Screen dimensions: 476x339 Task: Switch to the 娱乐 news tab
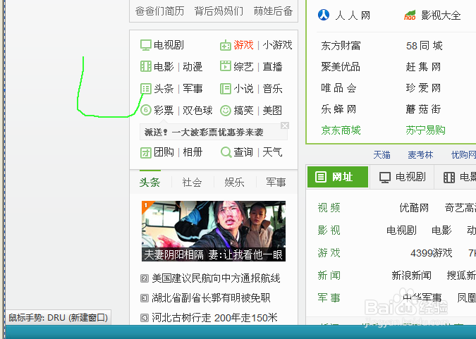[x=234, y=182]
